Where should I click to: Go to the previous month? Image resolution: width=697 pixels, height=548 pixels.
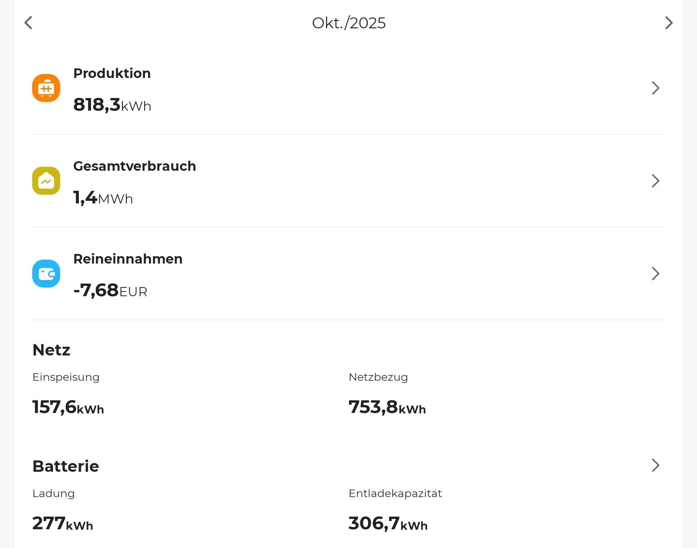pos(29,23)
